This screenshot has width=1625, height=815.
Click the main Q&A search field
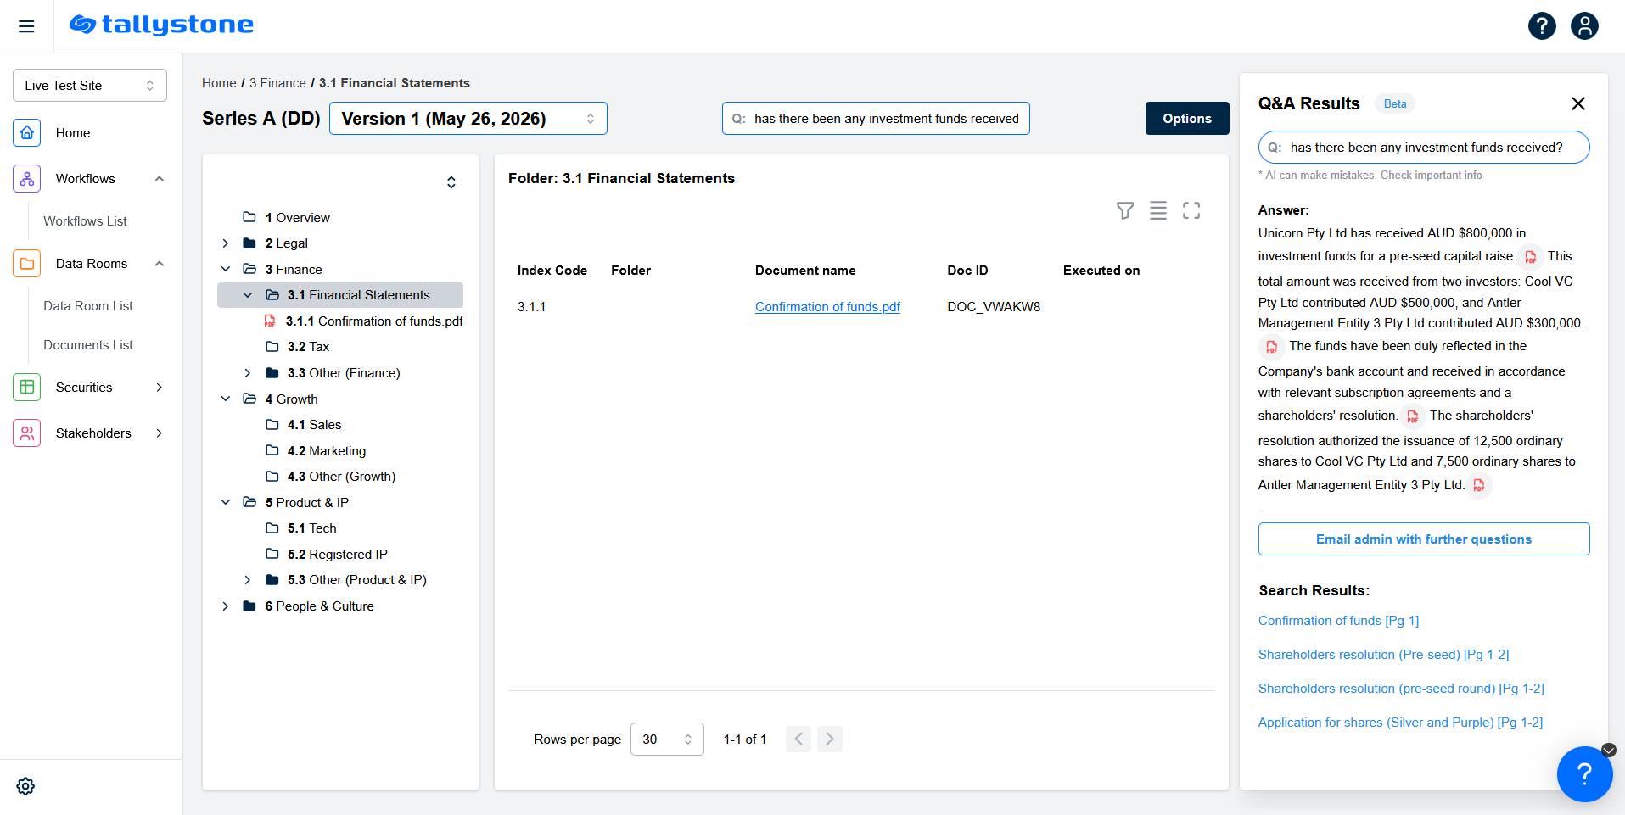[x=876, y=119]
